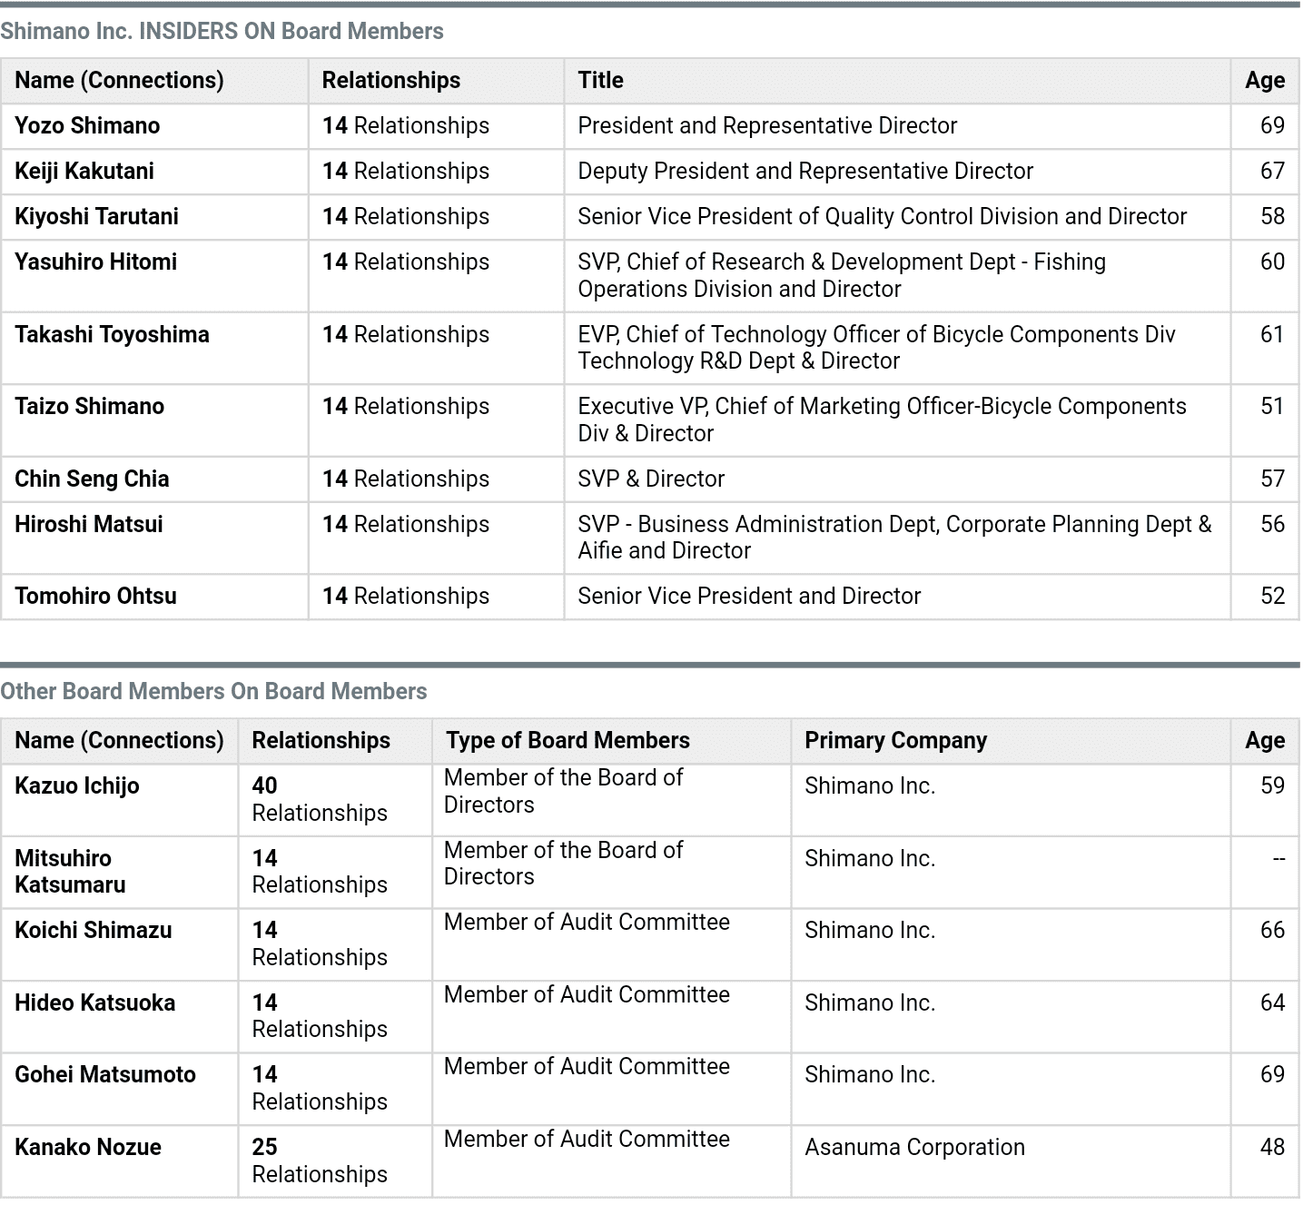View Tomohiro Ohtsu's 14 Relationships

[x=406, y=597]
